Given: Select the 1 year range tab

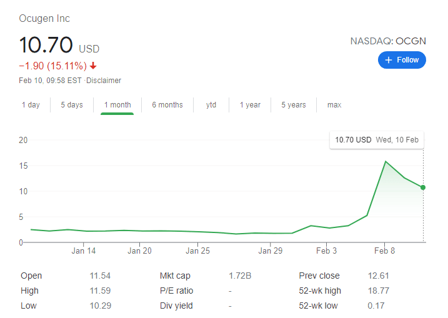Looking at the screenshot, I should click(250, 105).
